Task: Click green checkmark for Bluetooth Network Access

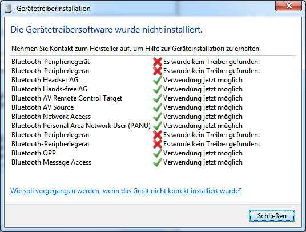Action: coord(158,117)
